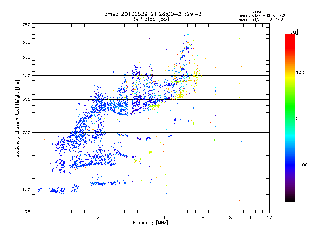Click the height axis label '100'
Image resolution: width=317 pixels, height=237 pixels.
pyautogui.click(x=27, y=190)
